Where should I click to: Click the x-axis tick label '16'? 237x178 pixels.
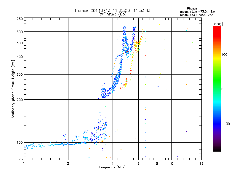point(201,163)
